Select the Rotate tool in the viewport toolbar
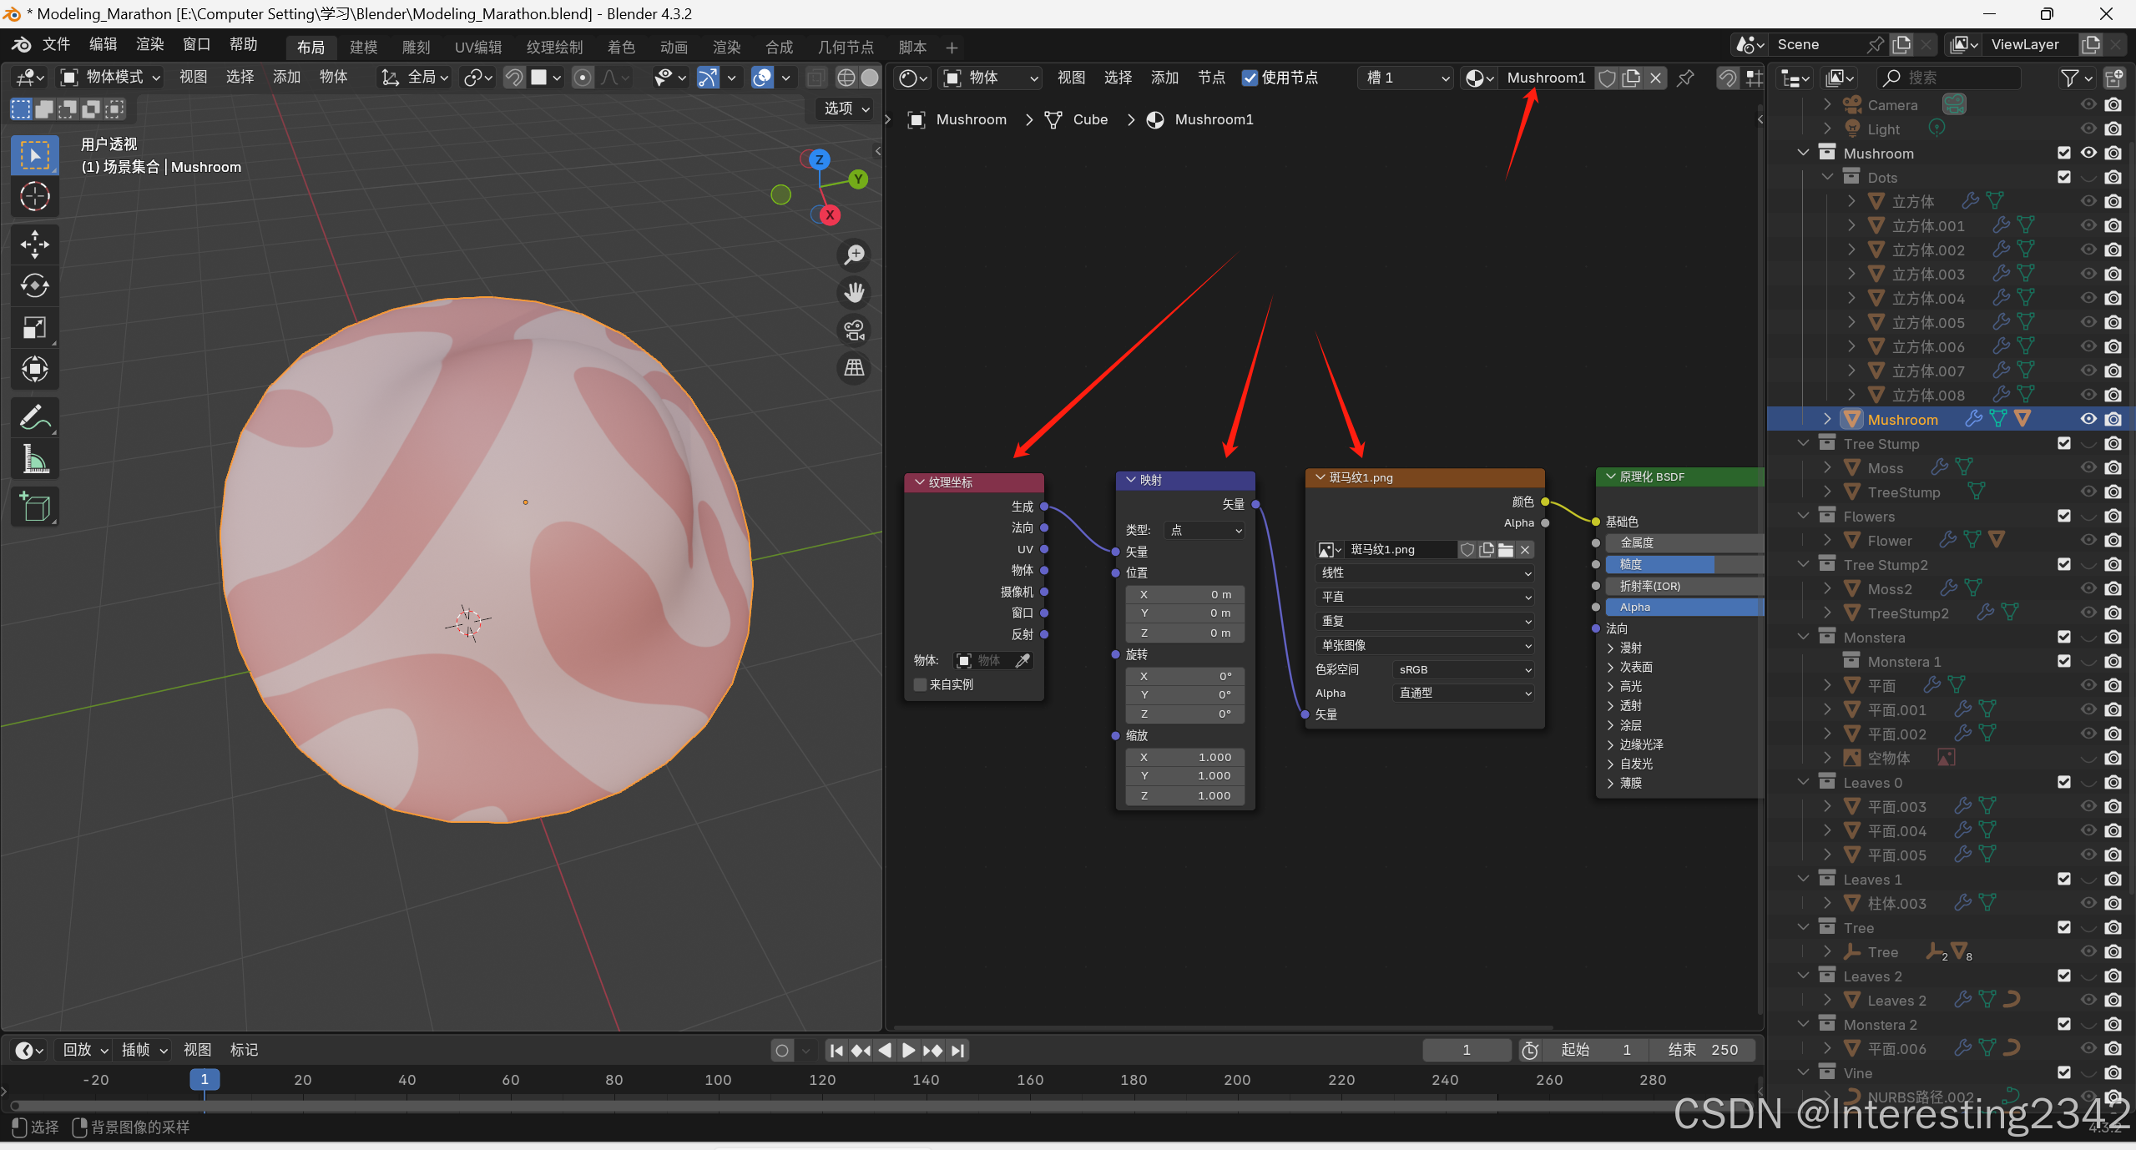This screenshot has height=1150, width=2136. tap(34, 286)
